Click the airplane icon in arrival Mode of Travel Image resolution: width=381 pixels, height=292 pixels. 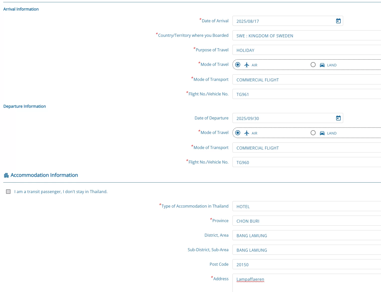pyautogui.click(x=247, y=65)
